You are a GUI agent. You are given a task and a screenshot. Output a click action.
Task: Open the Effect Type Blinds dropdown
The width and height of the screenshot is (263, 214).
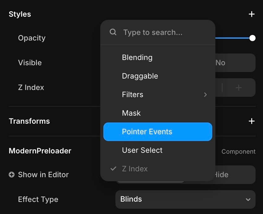point(185,199)
